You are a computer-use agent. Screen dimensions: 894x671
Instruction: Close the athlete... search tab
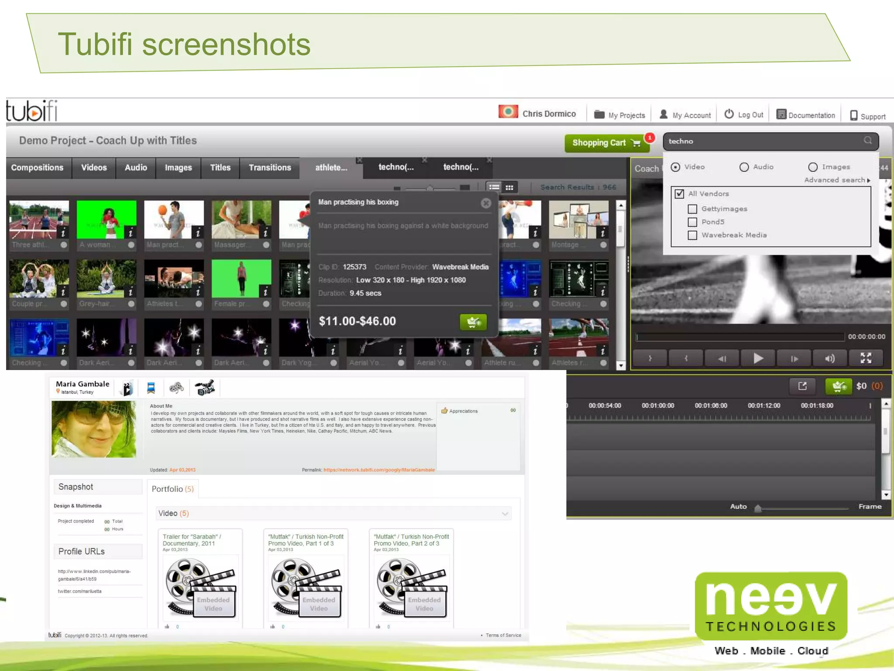click(359, 160)
